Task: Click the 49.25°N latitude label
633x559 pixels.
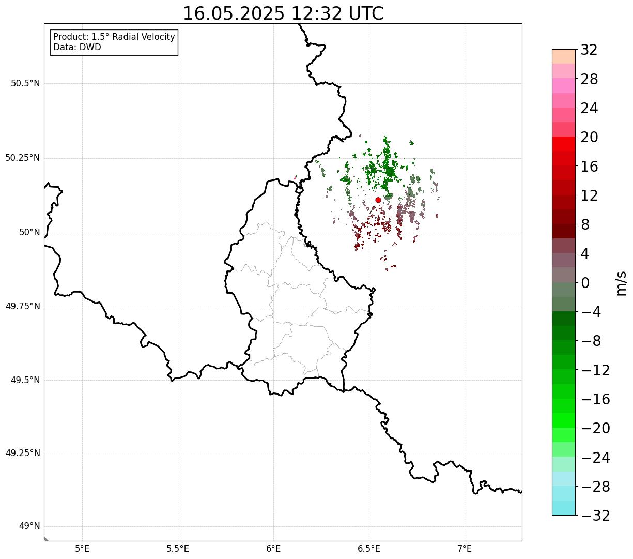Action: tap(22, 453)
